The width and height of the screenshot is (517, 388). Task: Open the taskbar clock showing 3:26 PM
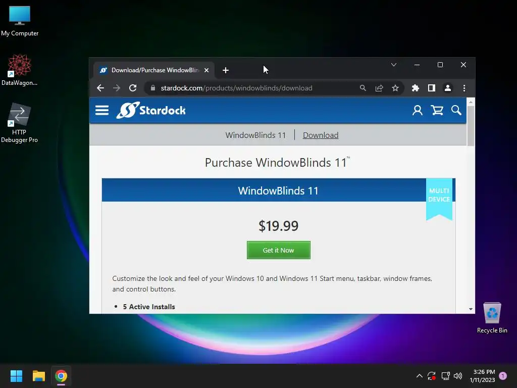[x=482, y=376]
